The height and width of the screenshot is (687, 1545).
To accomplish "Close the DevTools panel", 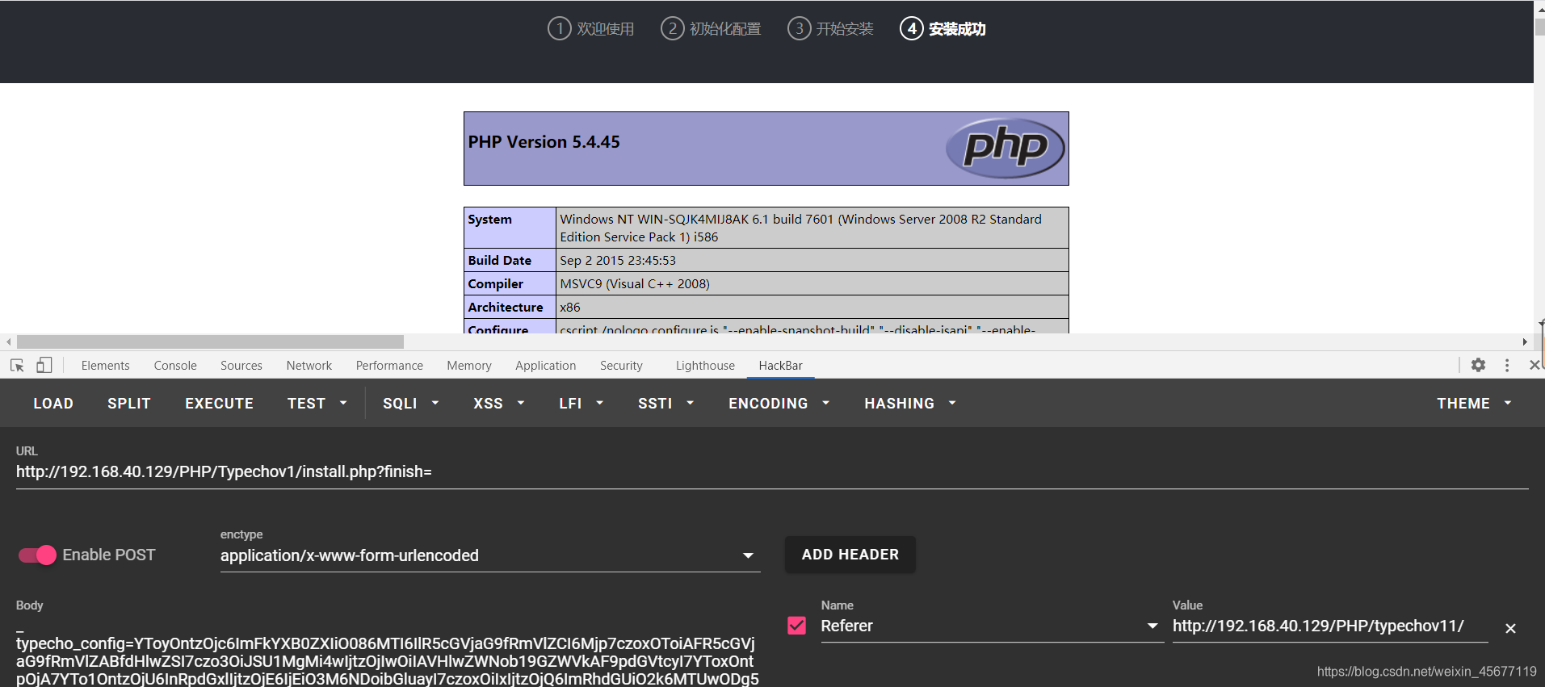I will [x=1535, y=365].
